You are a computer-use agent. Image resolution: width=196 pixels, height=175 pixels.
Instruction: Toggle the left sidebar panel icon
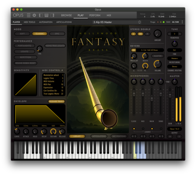[41, 15]
